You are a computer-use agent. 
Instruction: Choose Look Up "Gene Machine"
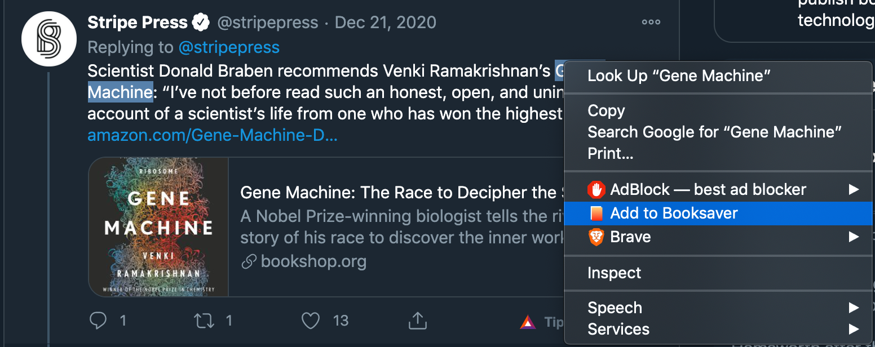click(x=679, y=76)
